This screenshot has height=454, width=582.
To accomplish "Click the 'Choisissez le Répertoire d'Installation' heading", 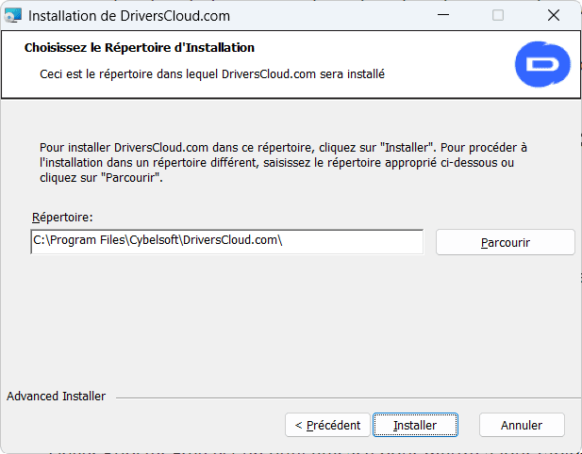I will [x=140, y=47].
